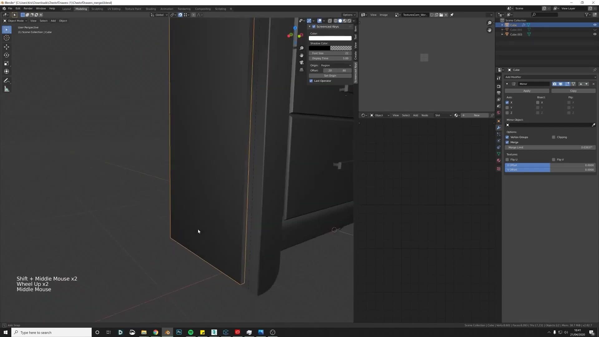Viewport: 599px width, 337px height.
Task: Click Copy on the Mirror modifier
Action: click(573, 91)
